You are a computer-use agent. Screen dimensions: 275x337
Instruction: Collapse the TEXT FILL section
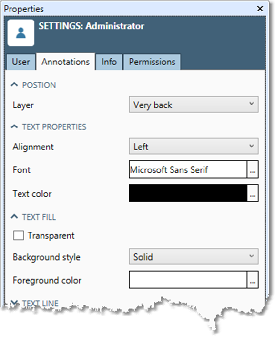coord(14,217)
